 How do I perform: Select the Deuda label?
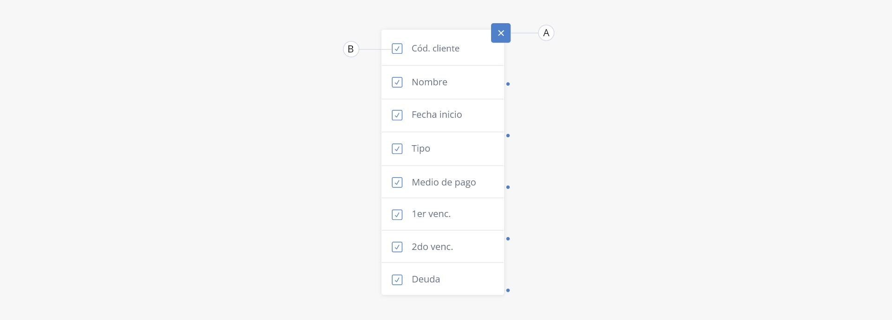pyautogui.click(x=426, y=279)
